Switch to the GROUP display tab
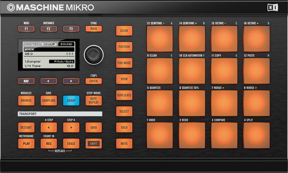The image size is (288, 173). [49, 44]
